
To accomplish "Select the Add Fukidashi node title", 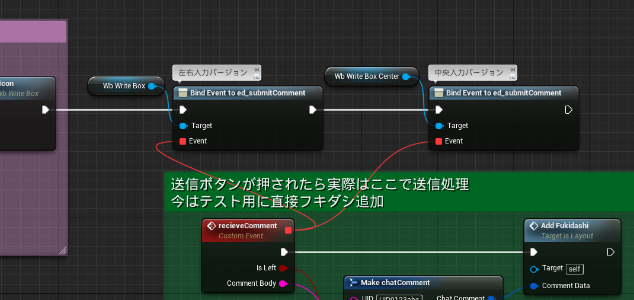I will [565, 226].
